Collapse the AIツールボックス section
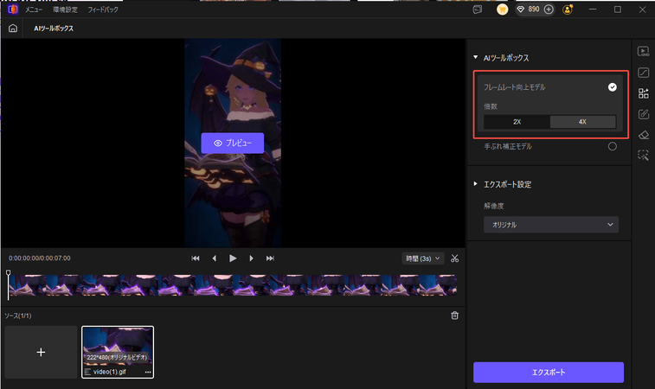The width and height of the screenshot is (655, 389). click(475, 57)
